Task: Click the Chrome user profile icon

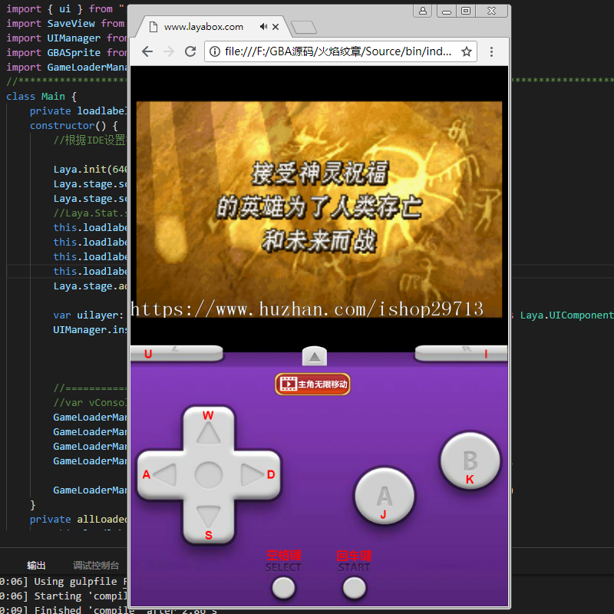Action: pos(423,11)
